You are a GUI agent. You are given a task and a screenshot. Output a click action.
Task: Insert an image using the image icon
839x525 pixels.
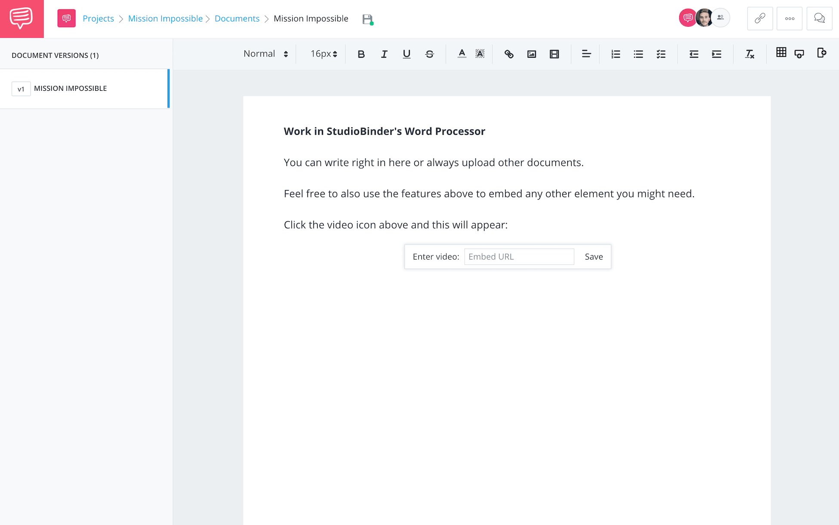click(x=532, y=54)
